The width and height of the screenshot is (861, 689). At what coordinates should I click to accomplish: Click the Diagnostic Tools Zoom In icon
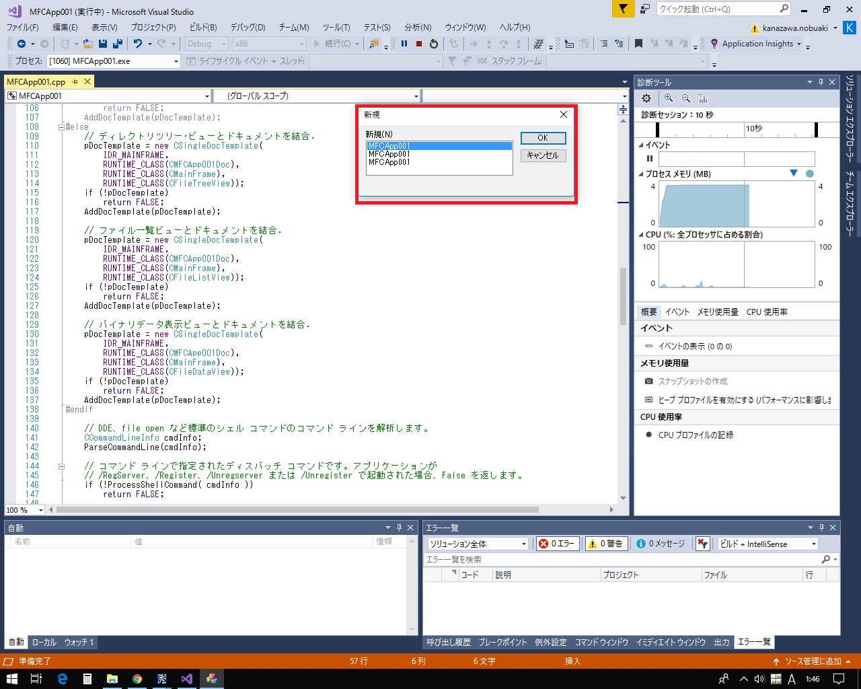(x=669, y=98)
